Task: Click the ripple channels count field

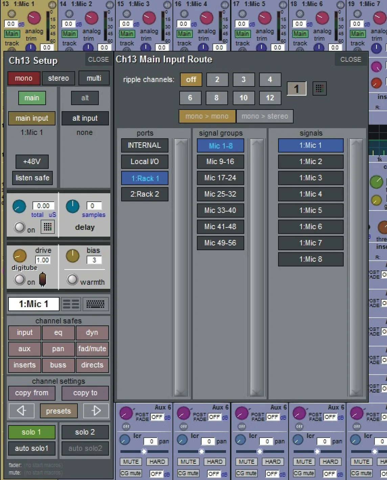Action: point(296,89)
